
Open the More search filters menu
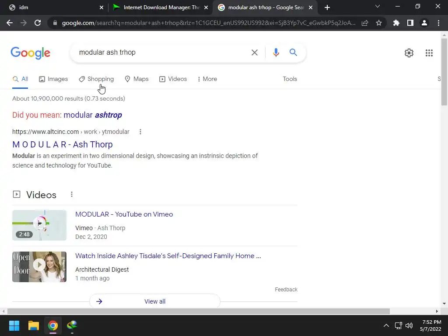coord(207,79)
